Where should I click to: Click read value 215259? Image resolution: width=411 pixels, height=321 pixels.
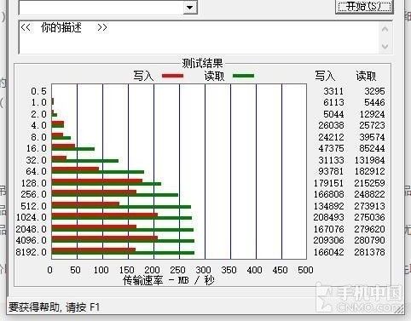(x=369, y=183)
